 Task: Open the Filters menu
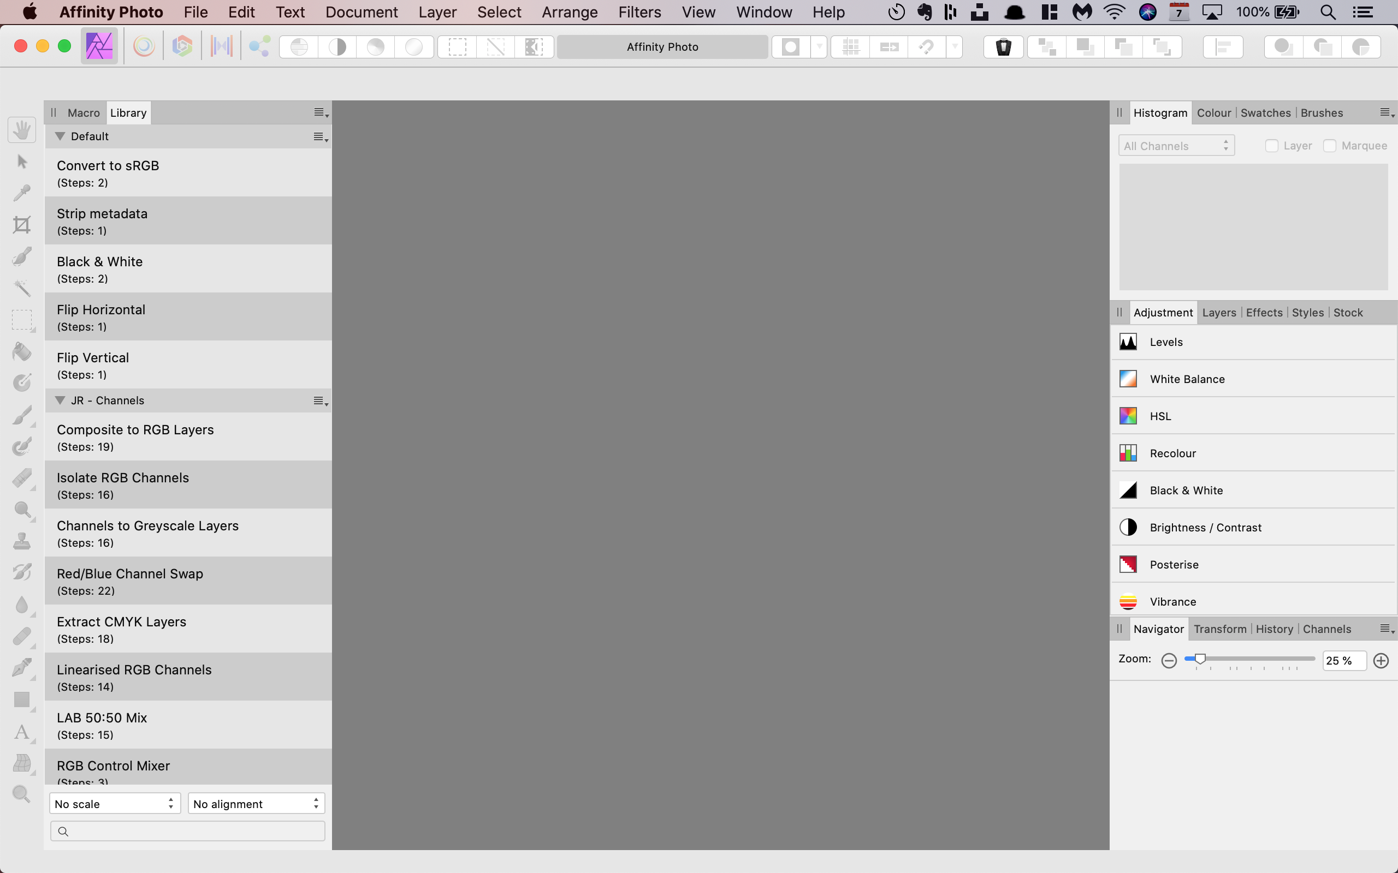point(639,12)
